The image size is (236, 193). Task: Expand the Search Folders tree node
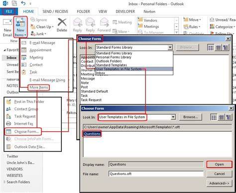pyautogui.click(x=4, y=182)
